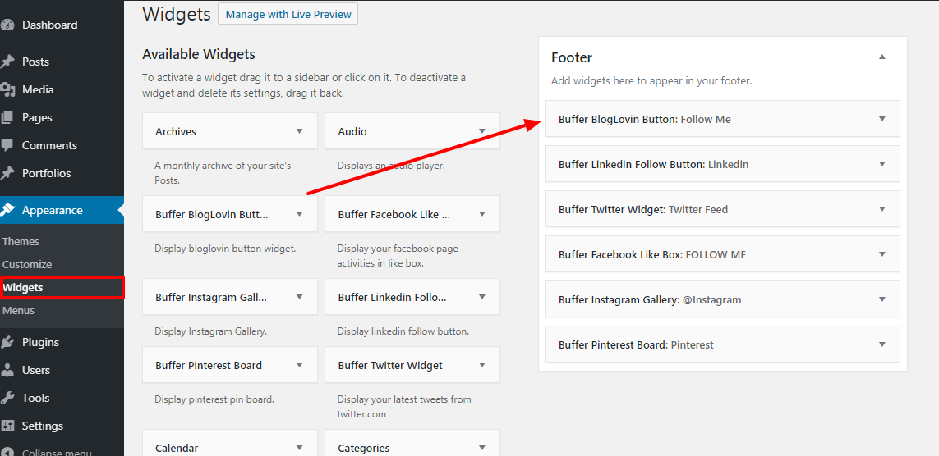Expand the Audio widget dropdown arrow
Image resolution: width=939 pixels, height=456 pixels.
point(482,131)
